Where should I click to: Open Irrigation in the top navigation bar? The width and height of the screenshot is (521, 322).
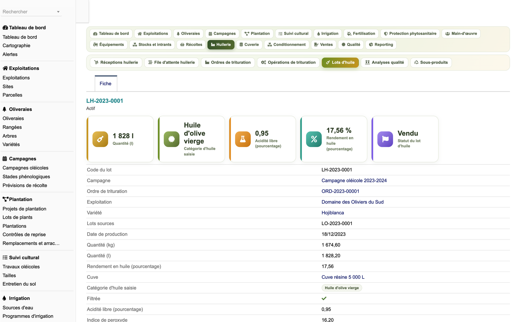(328, 33)
